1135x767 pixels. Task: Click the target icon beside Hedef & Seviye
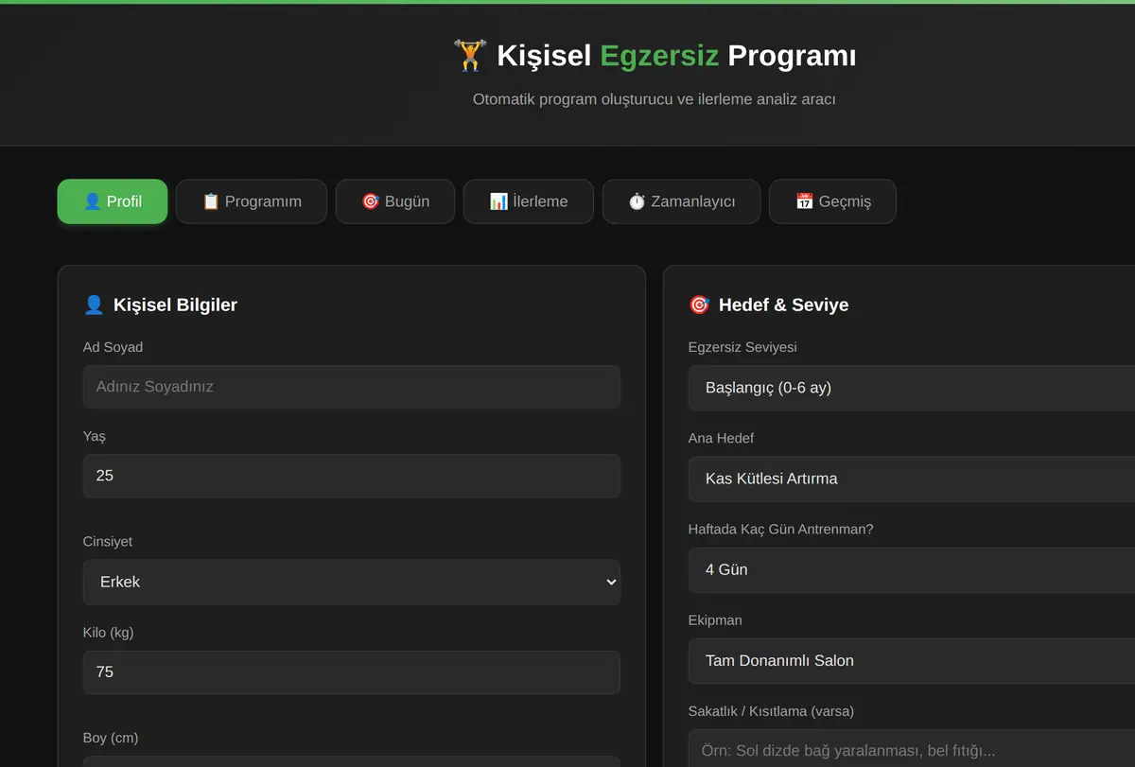pyautogui.click(x=699, y=305)
